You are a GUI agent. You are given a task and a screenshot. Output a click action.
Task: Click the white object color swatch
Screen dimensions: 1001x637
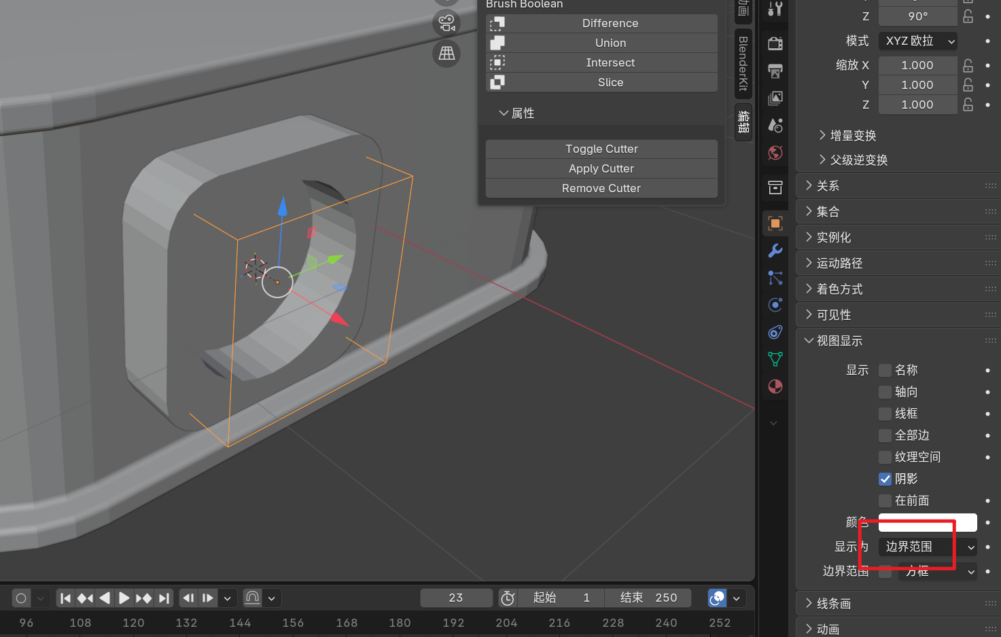tap(928, 522)
